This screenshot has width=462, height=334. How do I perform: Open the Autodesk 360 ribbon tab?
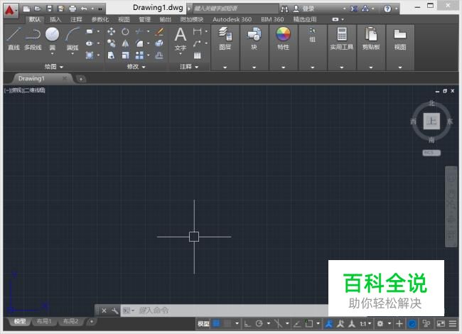tap(232, 19)
